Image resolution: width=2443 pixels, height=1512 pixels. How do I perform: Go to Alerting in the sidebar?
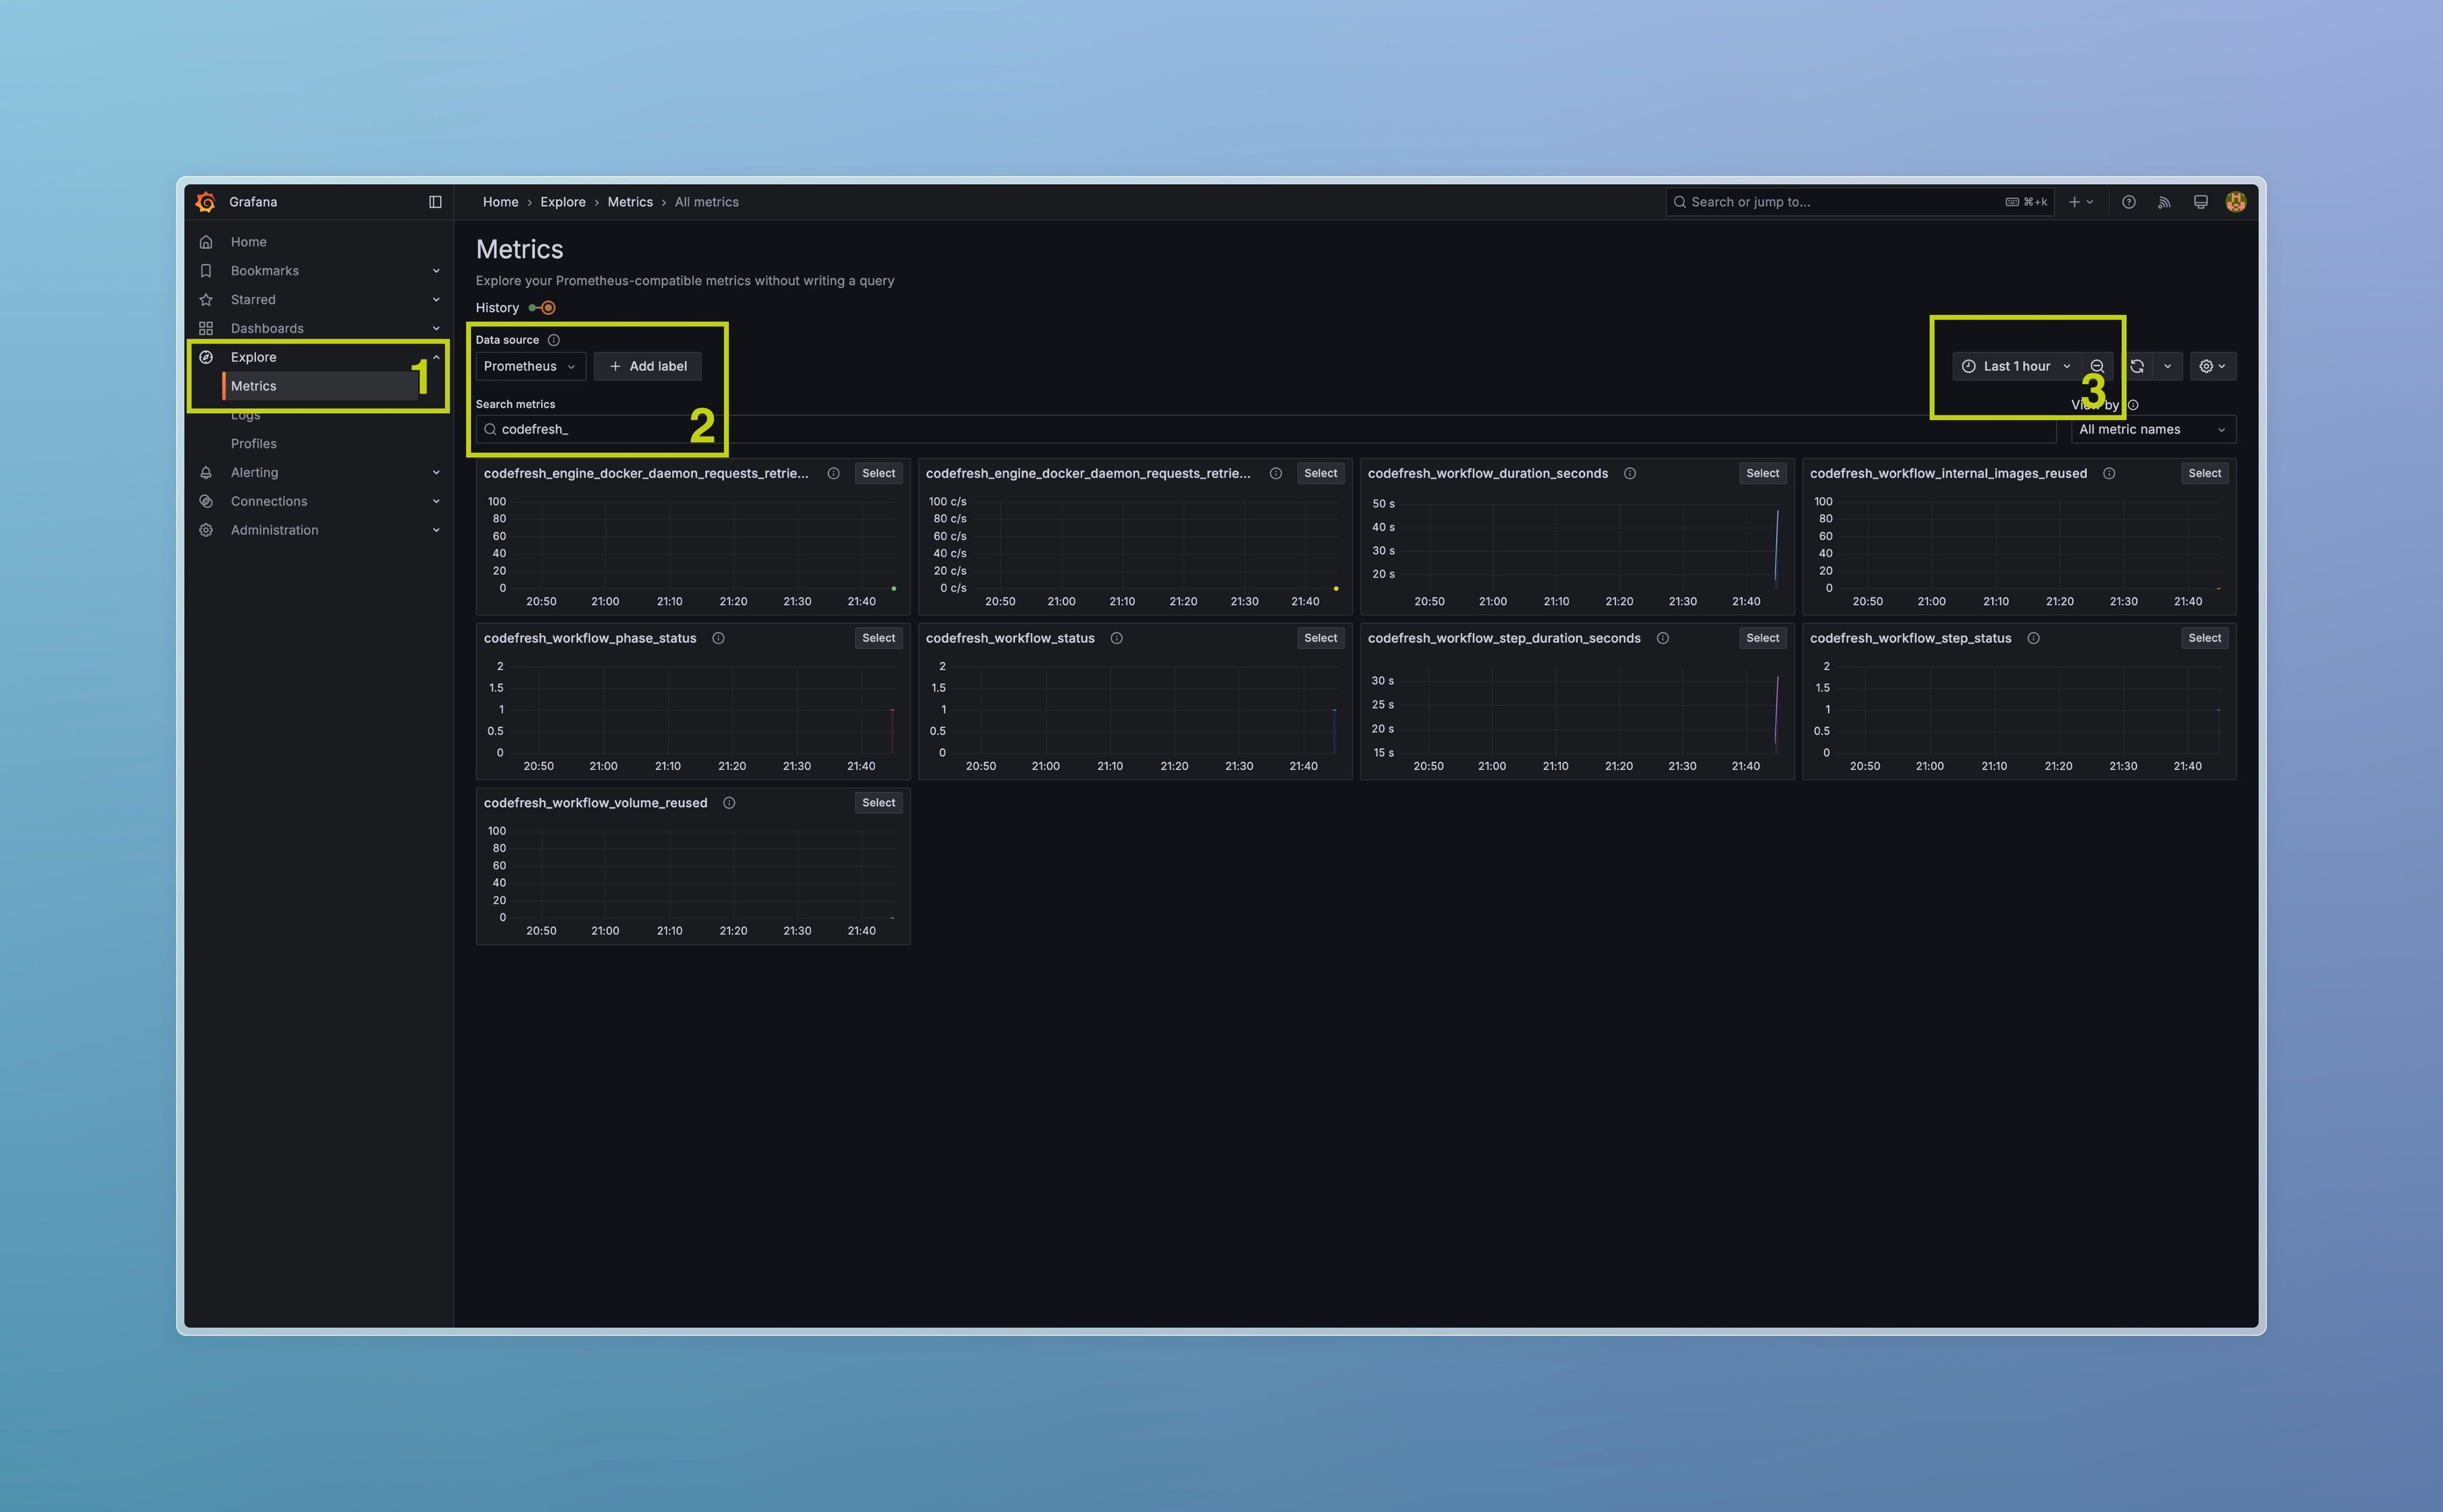point(254,472)
